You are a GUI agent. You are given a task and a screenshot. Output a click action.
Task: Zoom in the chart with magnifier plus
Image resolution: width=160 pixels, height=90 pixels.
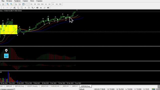click(8, 4)
